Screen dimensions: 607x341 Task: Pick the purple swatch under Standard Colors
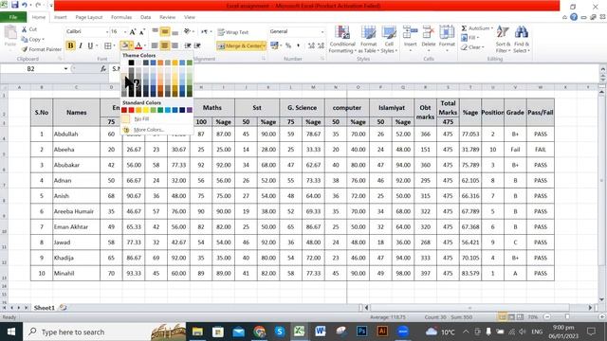point(190,110)
